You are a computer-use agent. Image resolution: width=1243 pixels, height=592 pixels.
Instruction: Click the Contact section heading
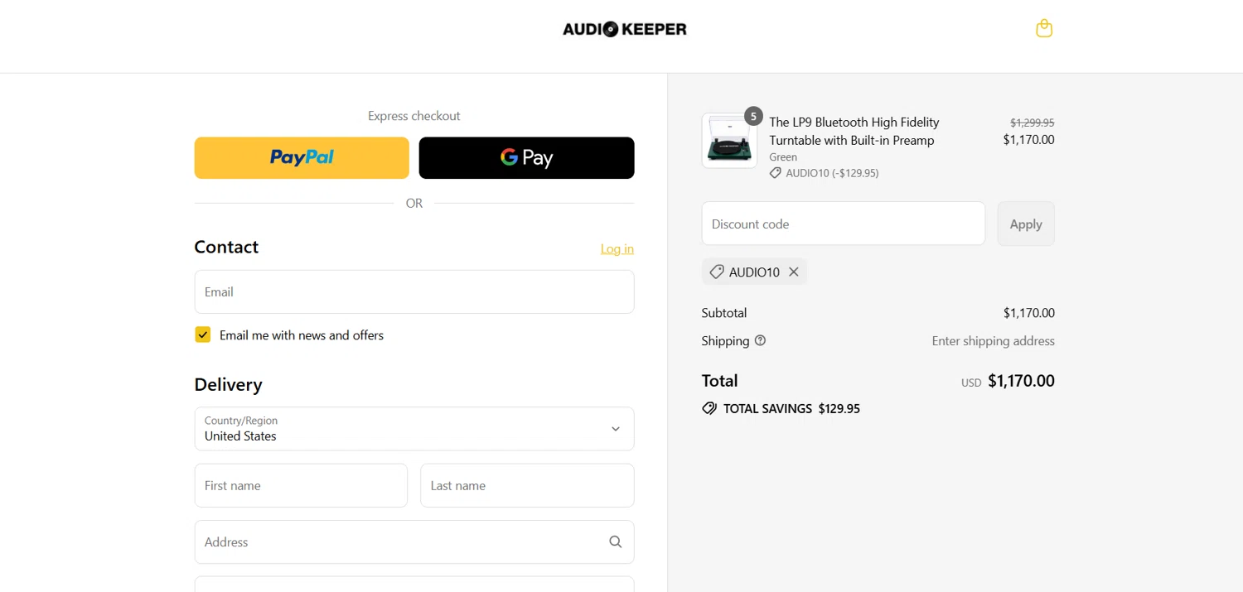coord(226,247)
